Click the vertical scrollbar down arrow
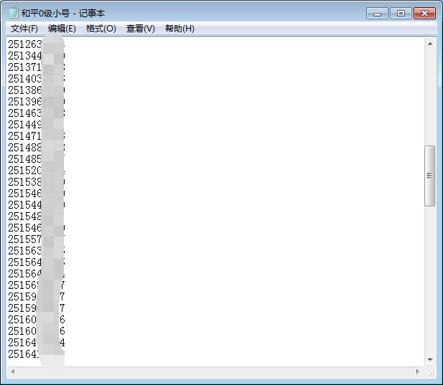The image size is (443, 385). point(430,359)
